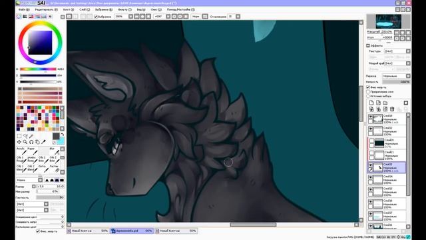Hide the topmost layer via its eye icon
The width and height of the screenshot is (426, 240).
[371, 117]
